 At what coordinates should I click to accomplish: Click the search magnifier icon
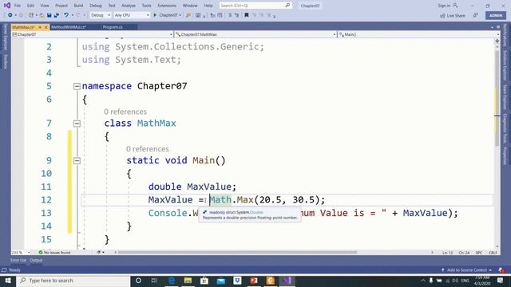[287, 6]
